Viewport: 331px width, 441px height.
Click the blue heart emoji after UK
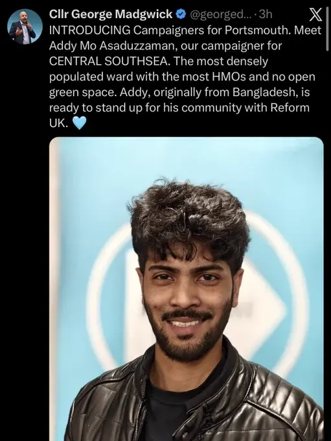[x=79, y=123]
